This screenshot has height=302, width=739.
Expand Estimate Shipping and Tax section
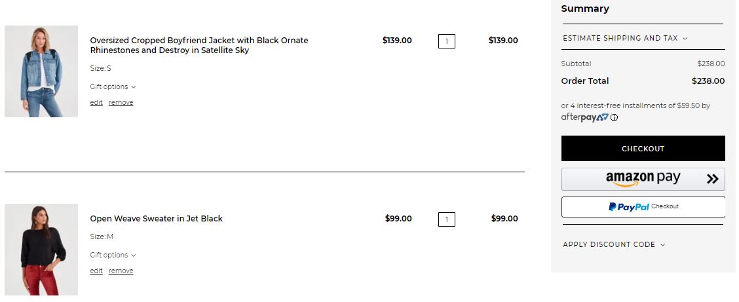[625, 38]
